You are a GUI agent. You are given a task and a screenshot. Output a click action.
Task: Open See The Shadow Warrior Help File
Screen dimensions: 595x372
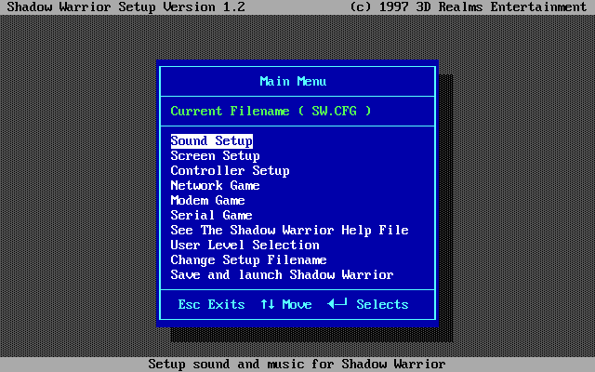tap(289, 230)
